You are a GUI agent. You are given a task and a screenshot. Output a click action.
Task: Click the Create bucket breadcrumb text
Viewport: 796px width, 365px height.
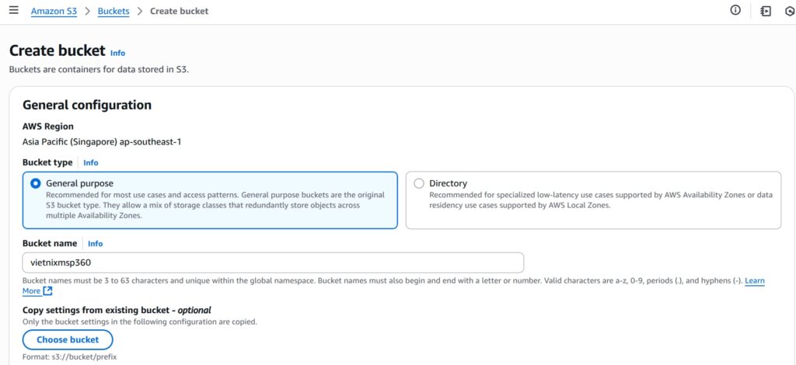point(180,11)
